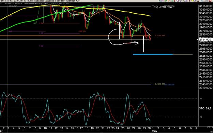Click the 2975.0000 price axis label
Screen dimensions: 213x133
pyautogui.click(x=206, y=20)
